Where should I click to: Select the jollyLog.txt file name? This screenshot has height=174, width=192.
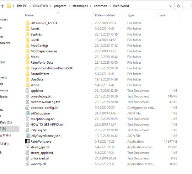pyautogui.click(x=38, y=130)
